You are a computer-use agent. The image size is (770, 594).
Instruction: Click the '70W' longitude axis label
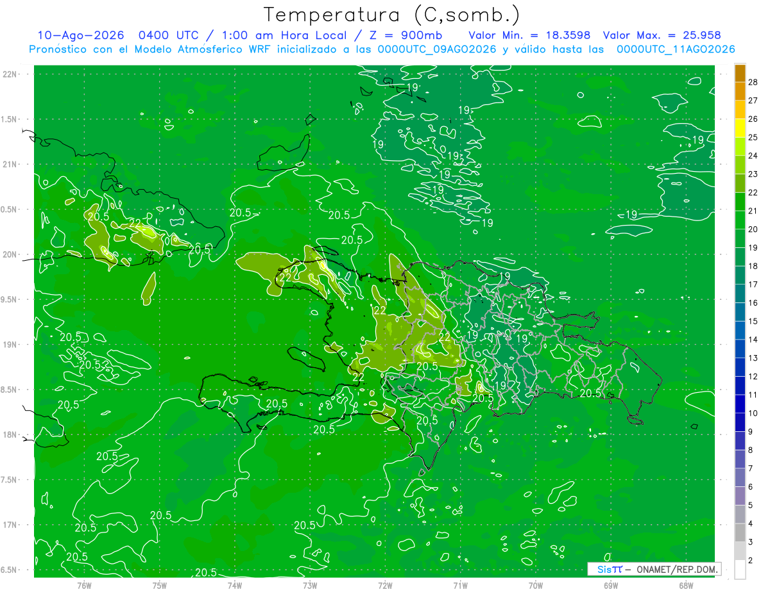coord(536,585)
